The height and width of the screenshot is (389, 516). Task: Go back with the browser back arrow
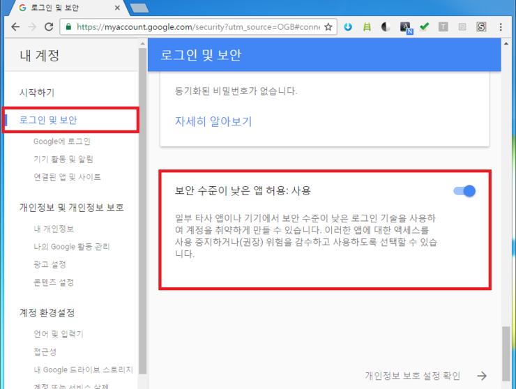click(15, 27)
